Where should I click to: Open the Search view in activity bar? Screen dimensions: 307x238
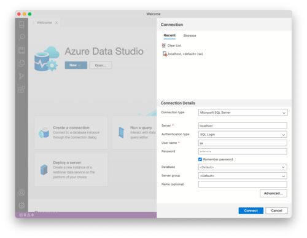tap(21, 37)
